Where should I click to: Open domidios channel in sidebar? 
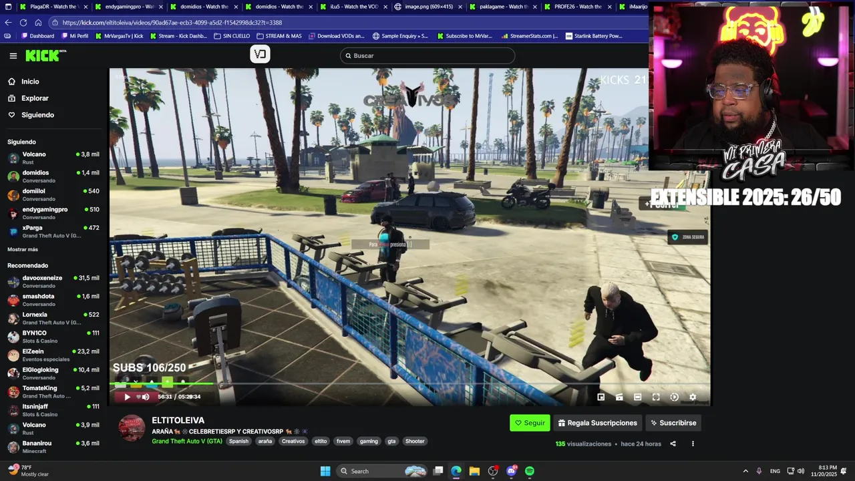[53, 176]
